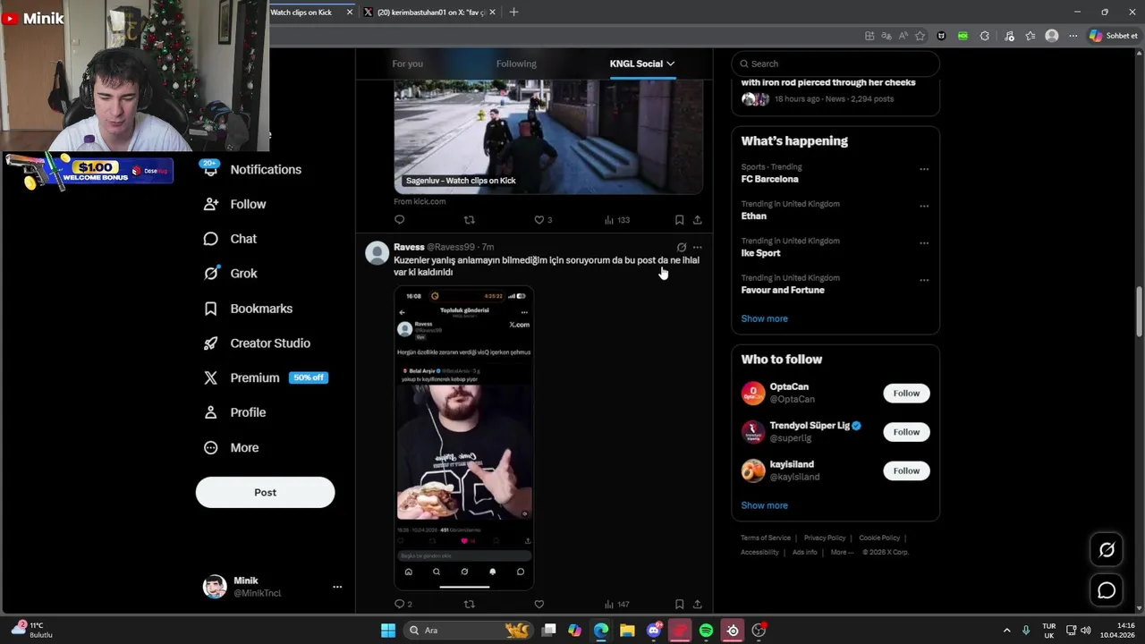Open Terms of Service link
This screenshot has width=1145, height=644.
point(766,538)
